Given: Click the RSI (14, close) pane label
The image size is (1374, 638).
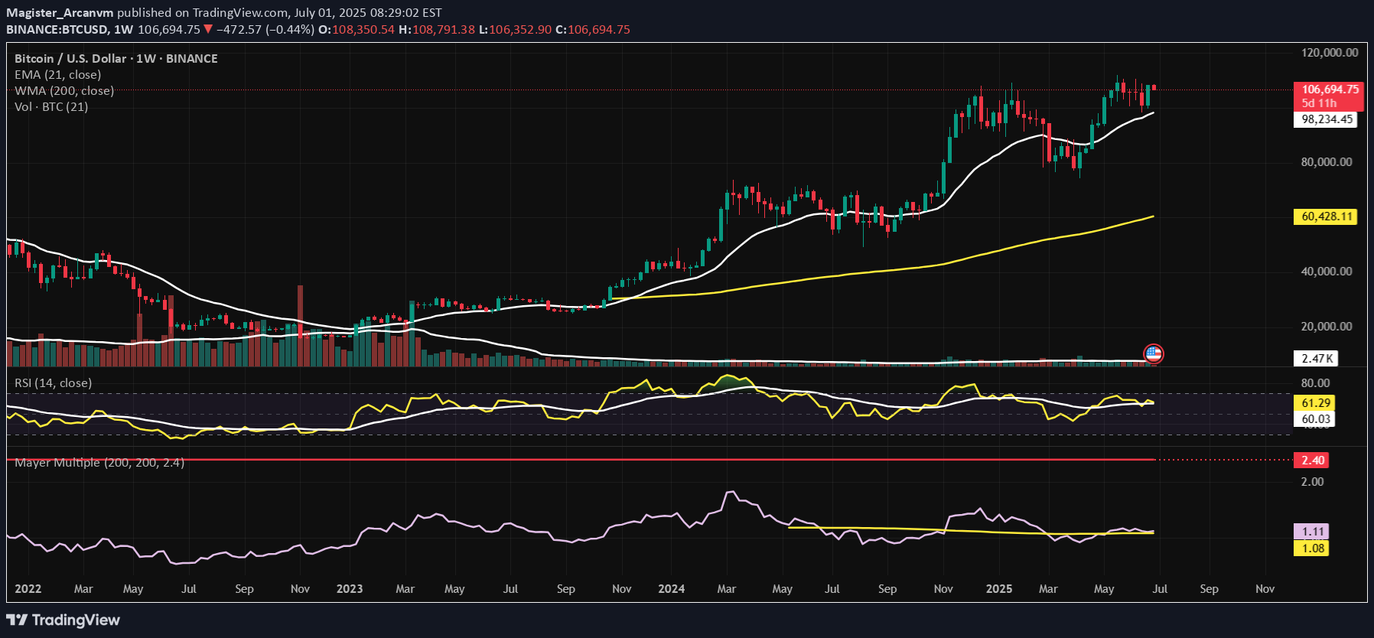Looking at the screenshot, I should coord(54,383).
